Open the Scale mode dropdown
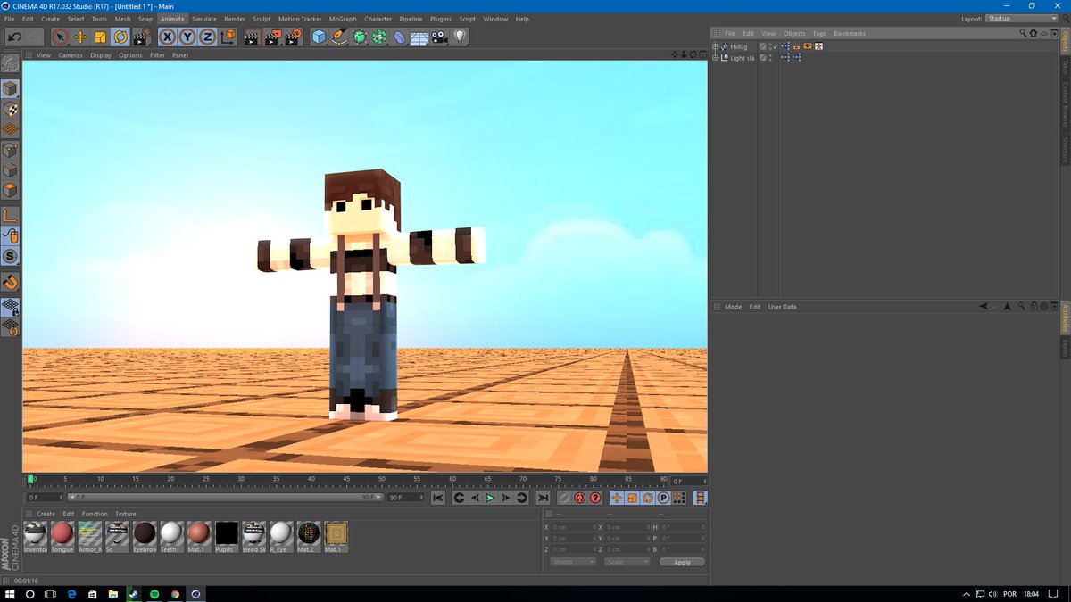The width and height of the screenshot is (1071, 602). (x=626, y=562)
